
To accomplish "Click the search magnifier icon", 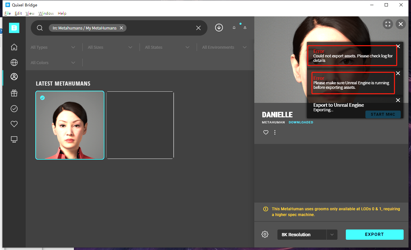I will 40,28.
